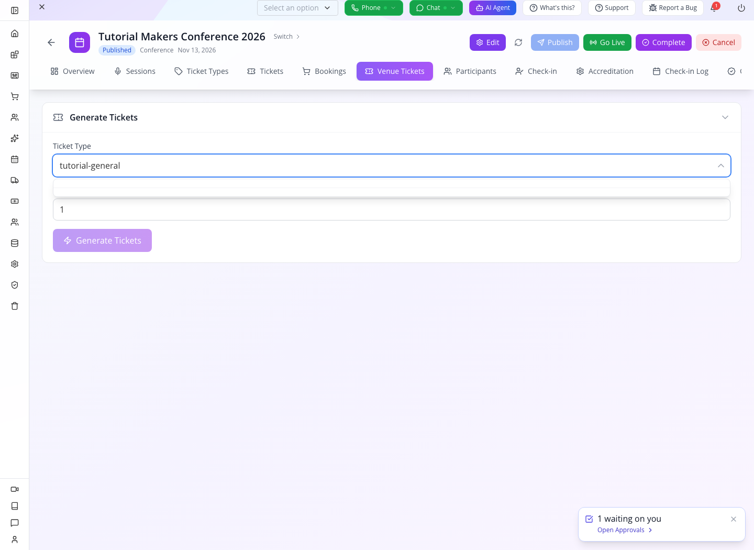Expand the Chat button dropdown arrow

click(x=453, y=8)
